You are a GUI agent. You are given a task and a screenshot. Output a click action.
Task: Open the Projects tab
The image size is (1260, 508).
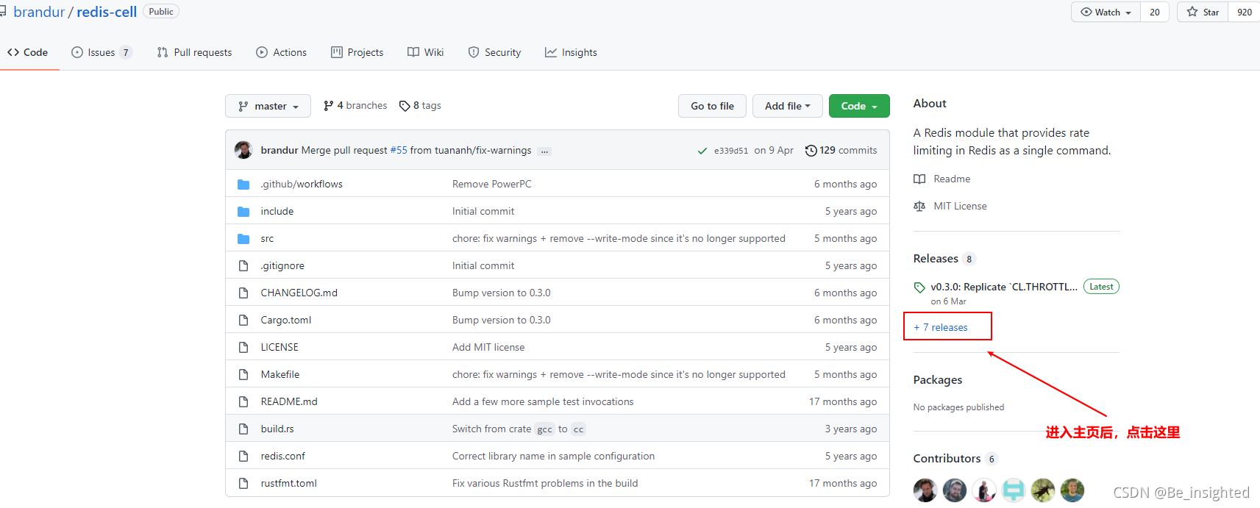point(357,52)
